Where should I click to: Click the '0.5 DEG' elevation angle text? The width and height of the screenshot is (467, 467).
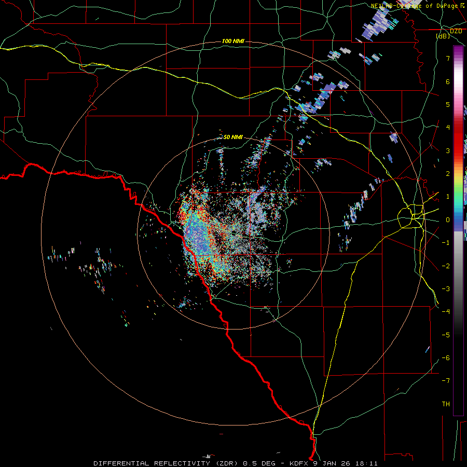[259, 463]
